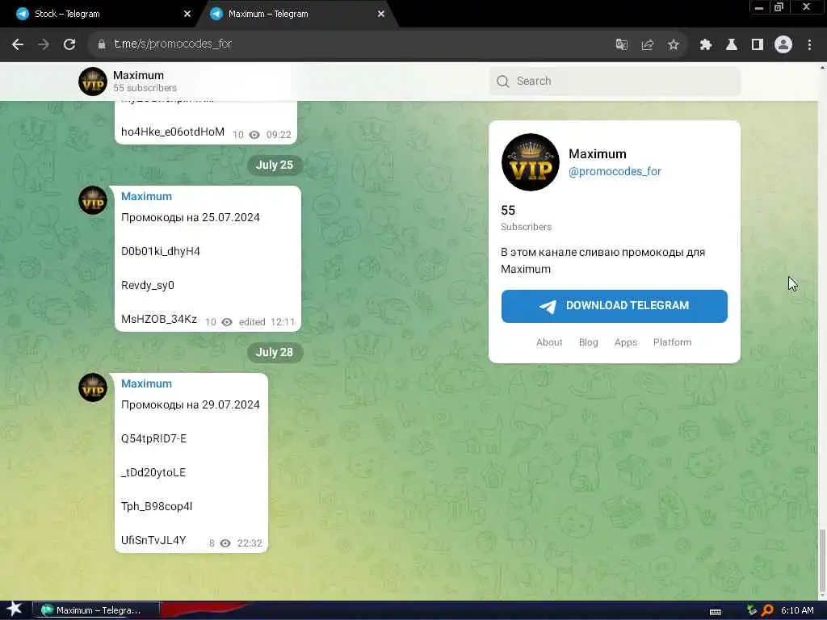Select the promo code Q54tpRID7-E
This screenshot has height=620, width=827.
click(153, 438)
